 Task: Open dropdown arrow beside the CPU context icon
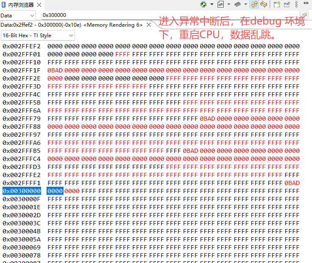point(212,4)
